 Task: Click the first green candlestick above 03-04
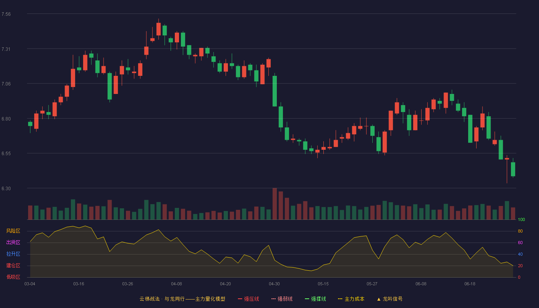30,124
